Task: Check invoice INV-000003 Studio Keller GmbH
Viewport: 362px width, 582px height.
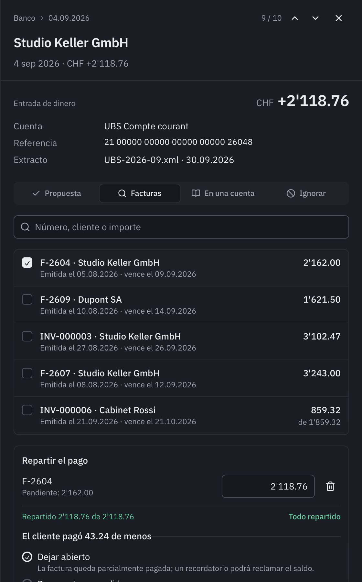Action: [27, 336]
